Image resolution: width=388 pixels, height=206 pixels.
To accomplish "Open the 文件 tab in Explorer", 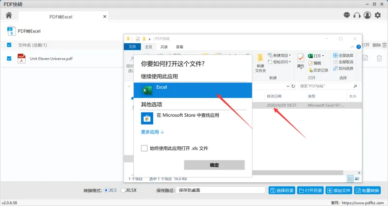I will pyautogui.click(x=132, y=47).
